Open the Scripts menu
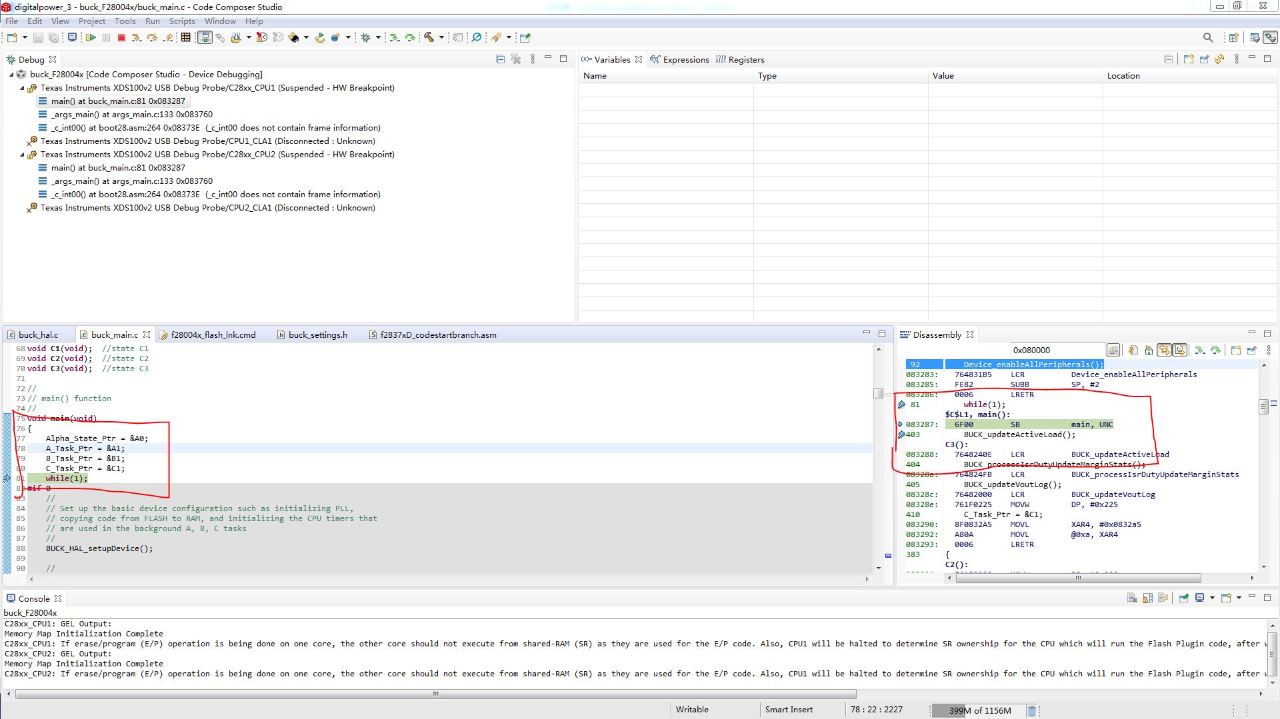This screenshot has width=1280, height=719. click(x=181, y=21)
